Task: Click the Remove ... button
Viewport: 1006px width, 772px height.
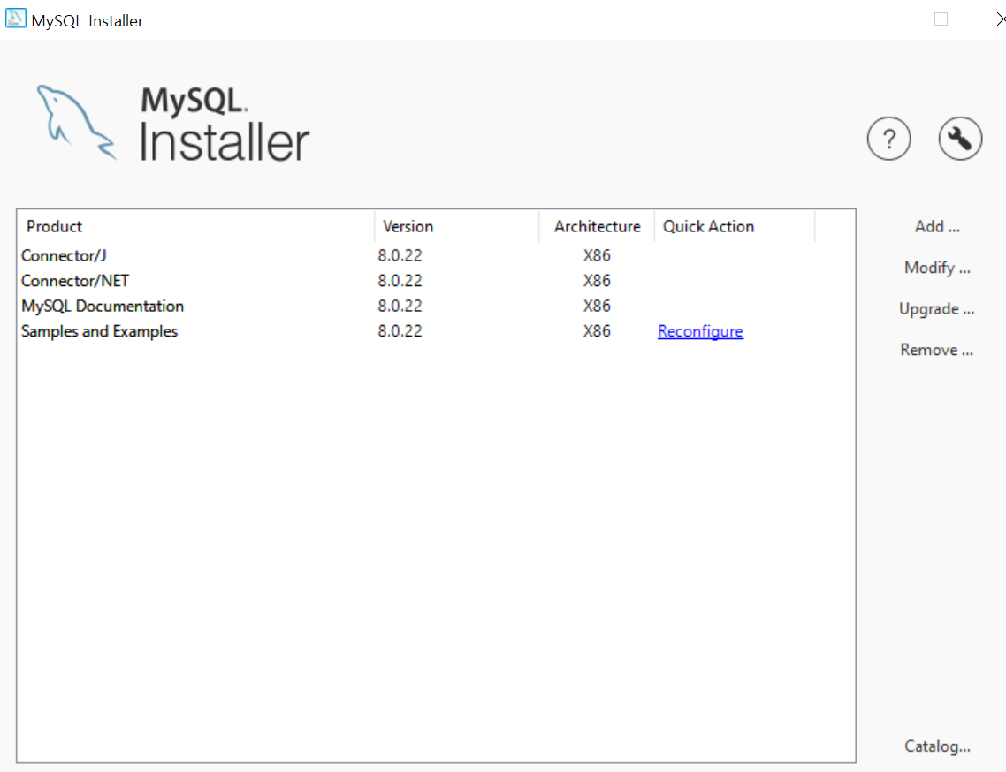Action: point(937,350)
